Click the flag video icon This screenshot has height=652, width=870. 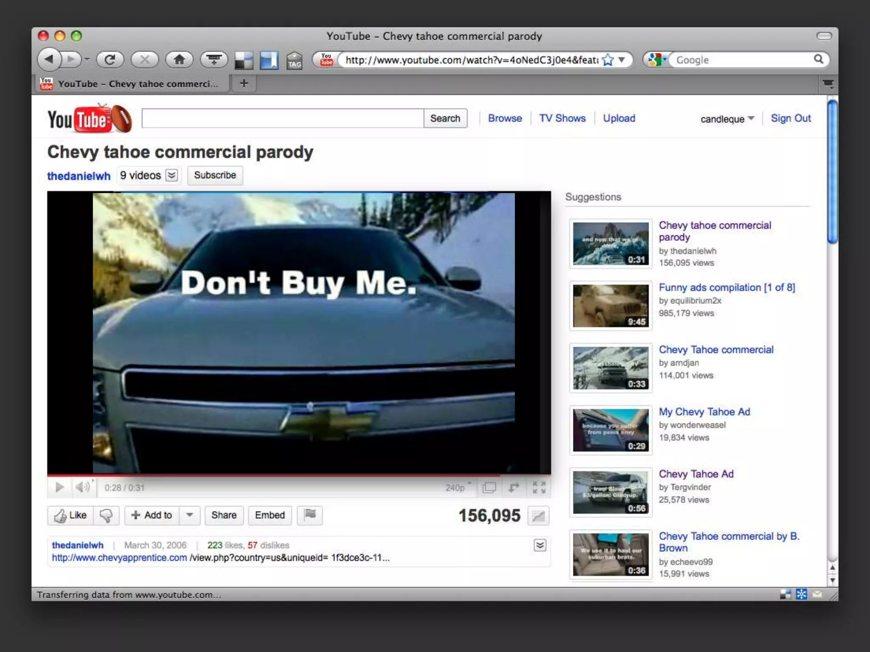(310, 515)
